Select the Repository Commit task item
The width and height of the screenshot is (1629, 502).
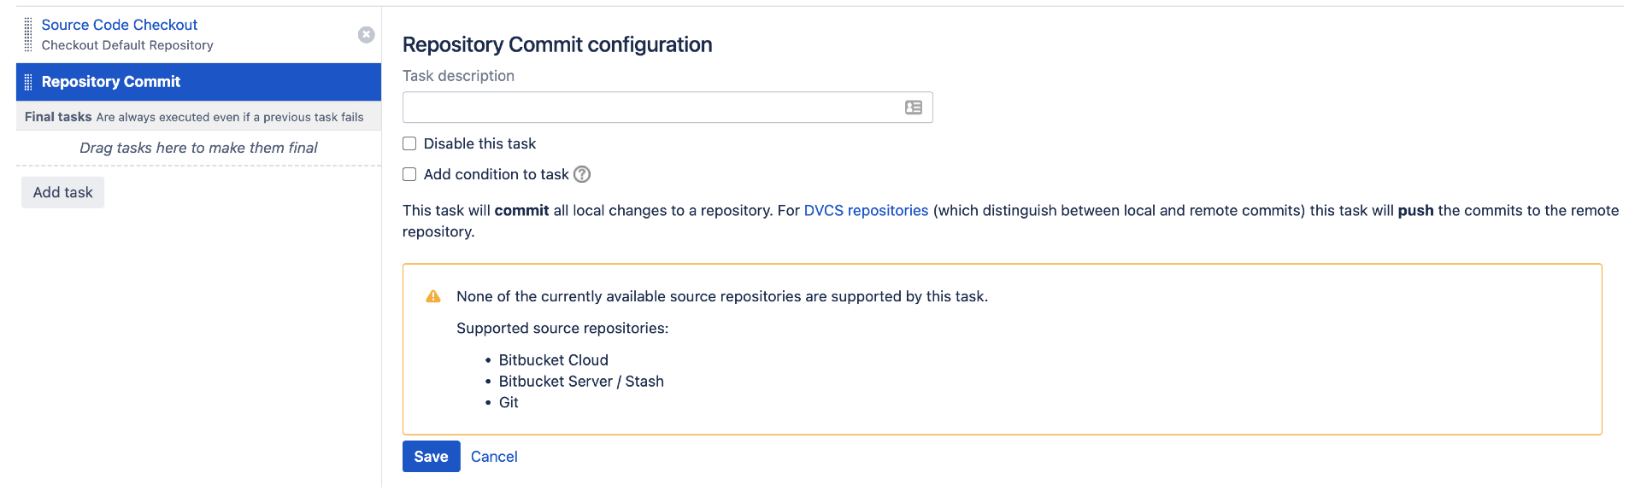pyautogui.click(x=198, y=82)
